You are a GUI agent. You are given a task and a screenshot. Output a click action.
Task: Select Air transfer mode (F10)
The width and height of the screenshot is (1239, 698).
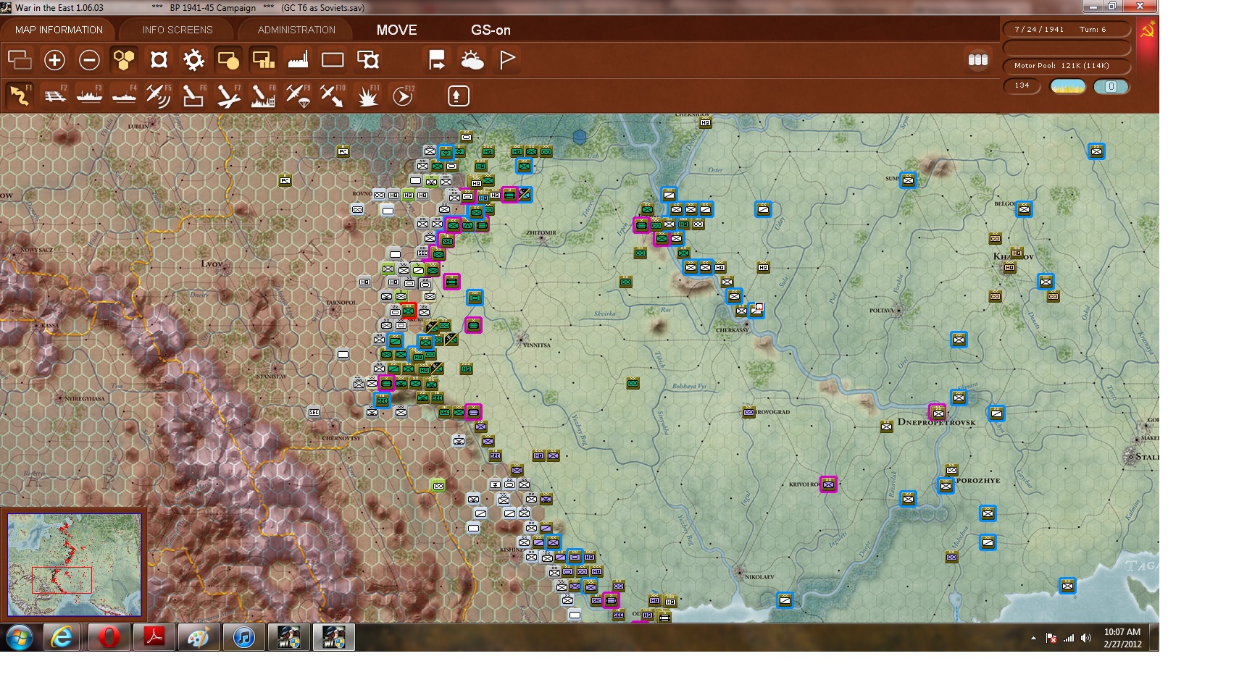click(333, 96)
